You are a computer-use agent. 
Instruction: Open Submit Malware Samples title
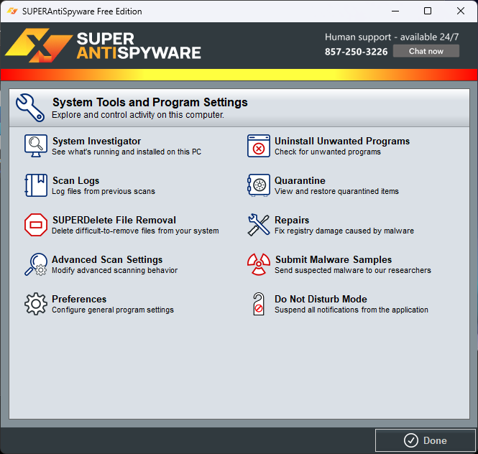(x=334, y=259)
